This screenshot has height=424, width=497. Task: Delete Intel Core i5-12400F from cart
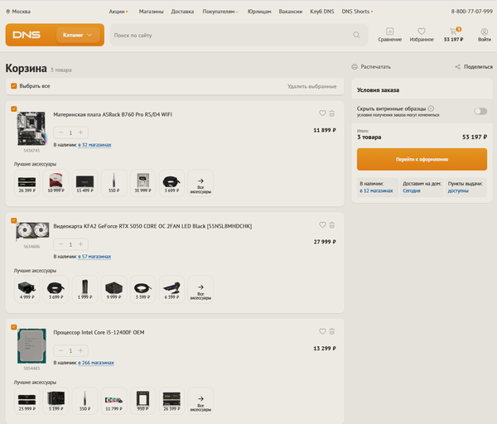[x=332, y=331]
